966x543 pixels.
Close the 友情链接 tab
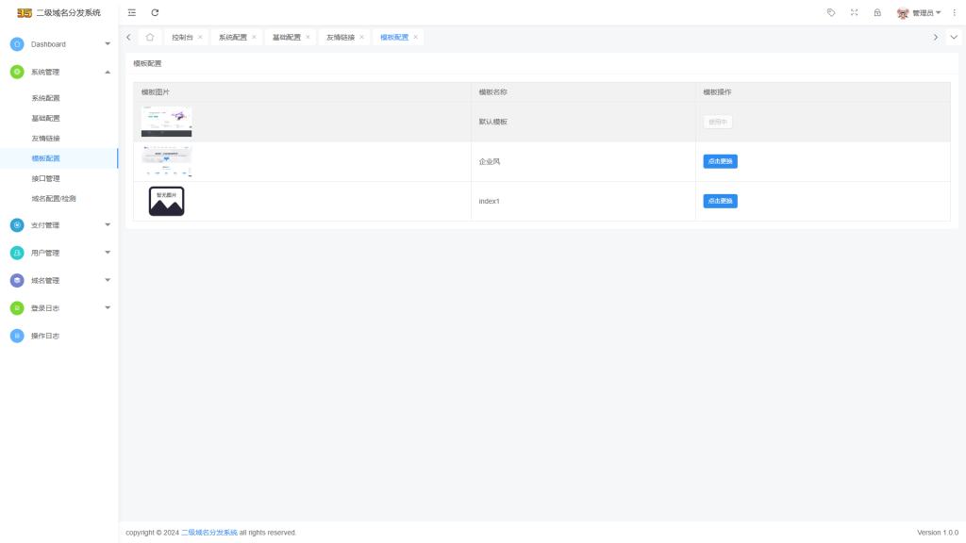click(x=361, y=37)
